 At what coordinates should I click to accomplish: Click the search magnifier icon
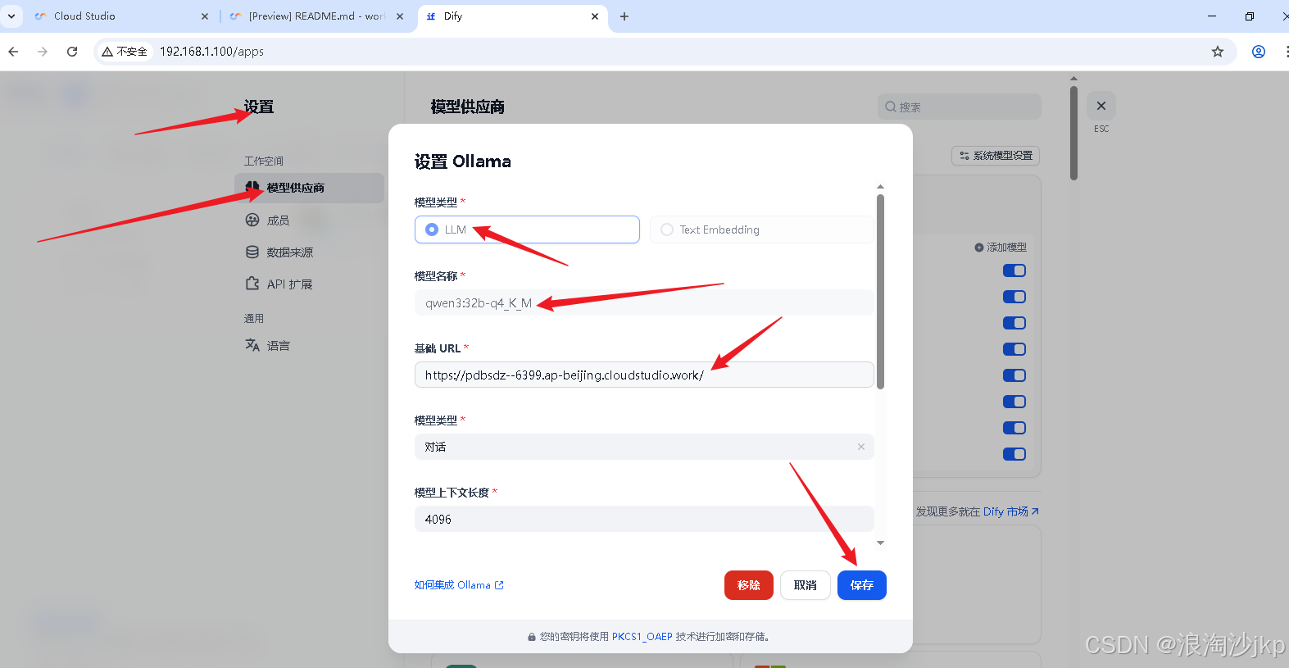pyautogui.click(x=891, y=107)
